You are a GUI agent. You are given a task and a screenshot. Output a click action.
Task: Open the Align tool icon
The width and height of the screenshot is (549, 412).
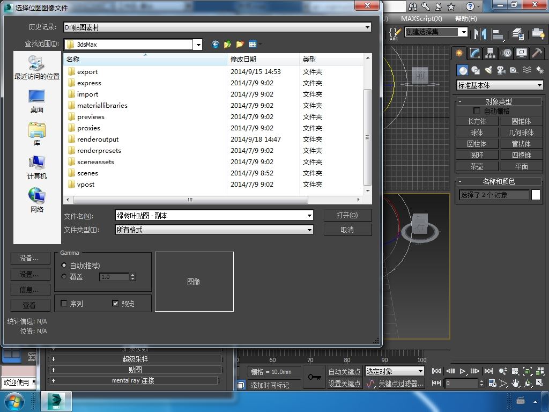tap(497, 34)
